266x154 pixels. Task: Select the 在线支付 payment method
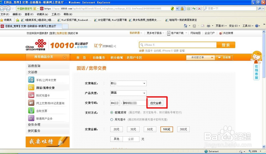pos(112,112)
